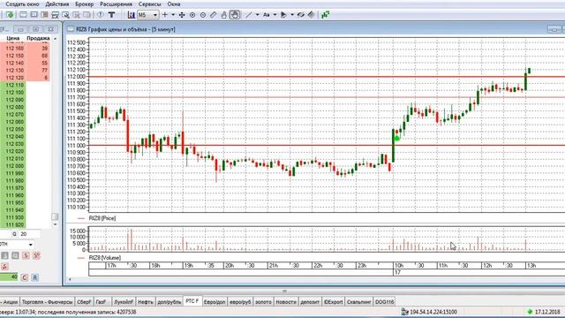Viewport: 565px width, 318px height.
Task: Click the pink line at 111 700
Action: (327, 97)
